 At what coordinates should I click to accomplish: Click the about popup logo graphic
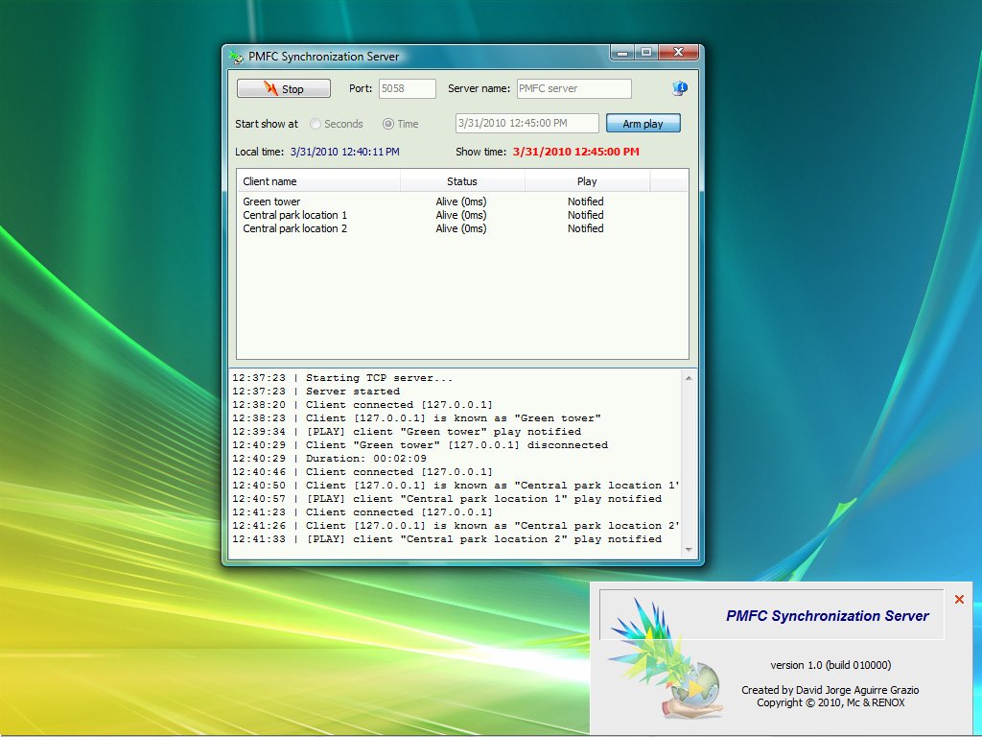click(667, 658)
